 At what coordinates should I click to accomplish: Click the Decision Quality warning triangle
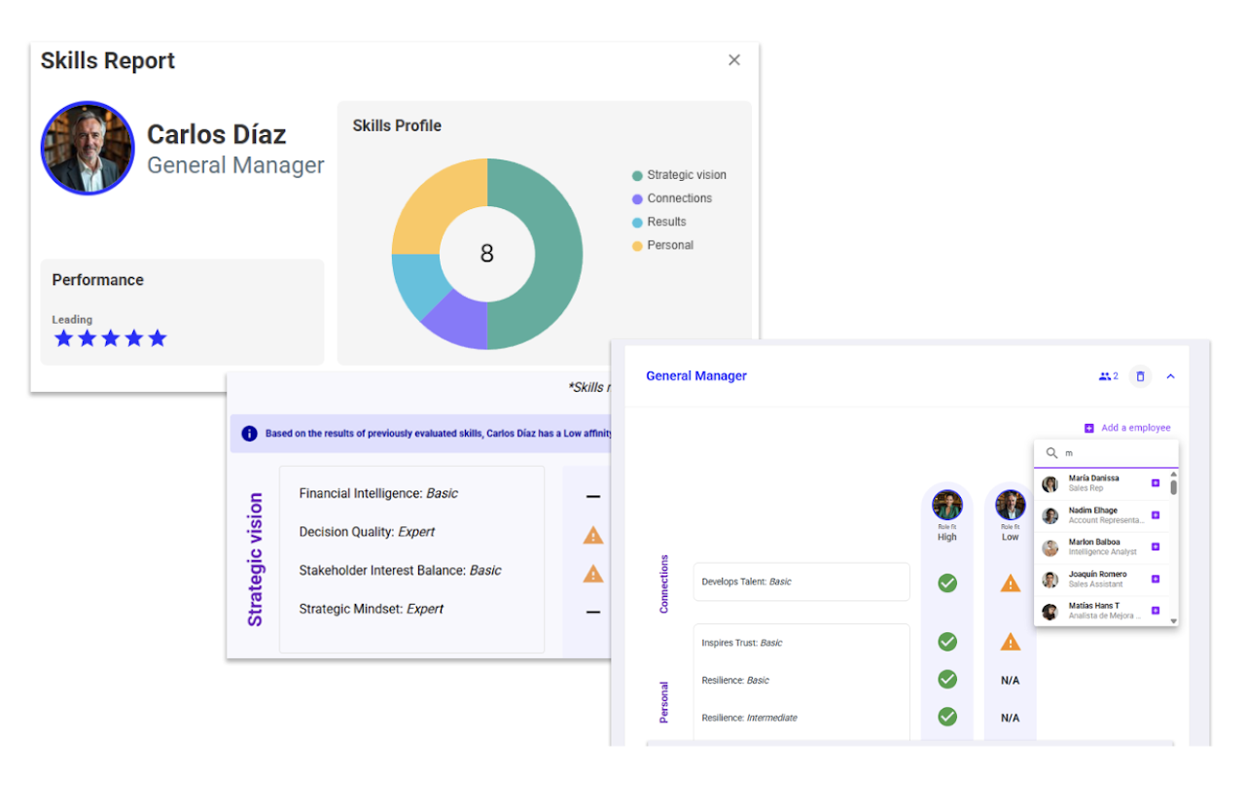pyautogui.click(x=593, y=534)
